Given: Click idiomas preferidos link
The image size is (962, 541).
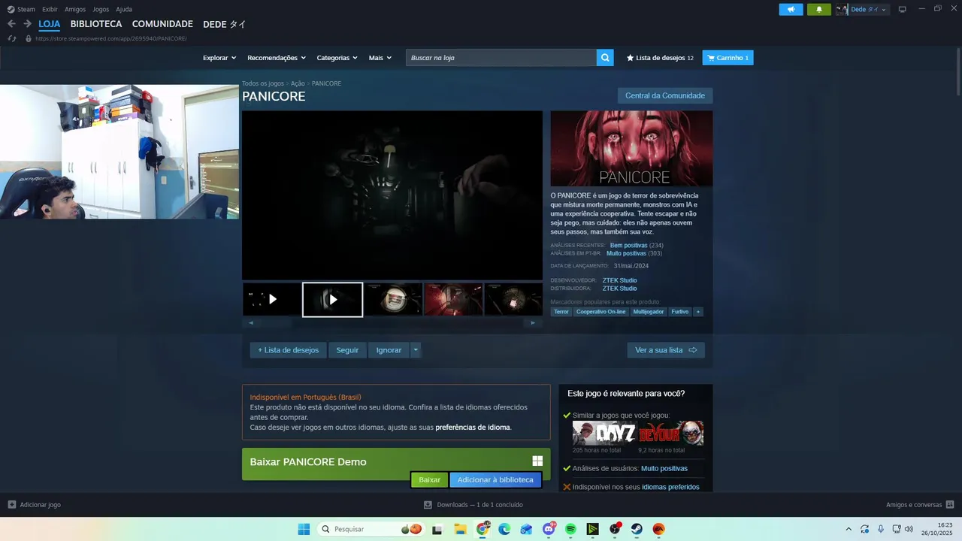Looking at the screenshot, I should point(670,487).
